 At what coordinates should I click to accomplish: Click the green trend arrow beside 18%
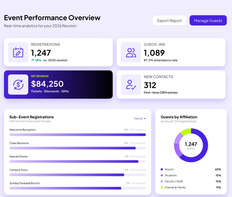[x=33, y=60]
